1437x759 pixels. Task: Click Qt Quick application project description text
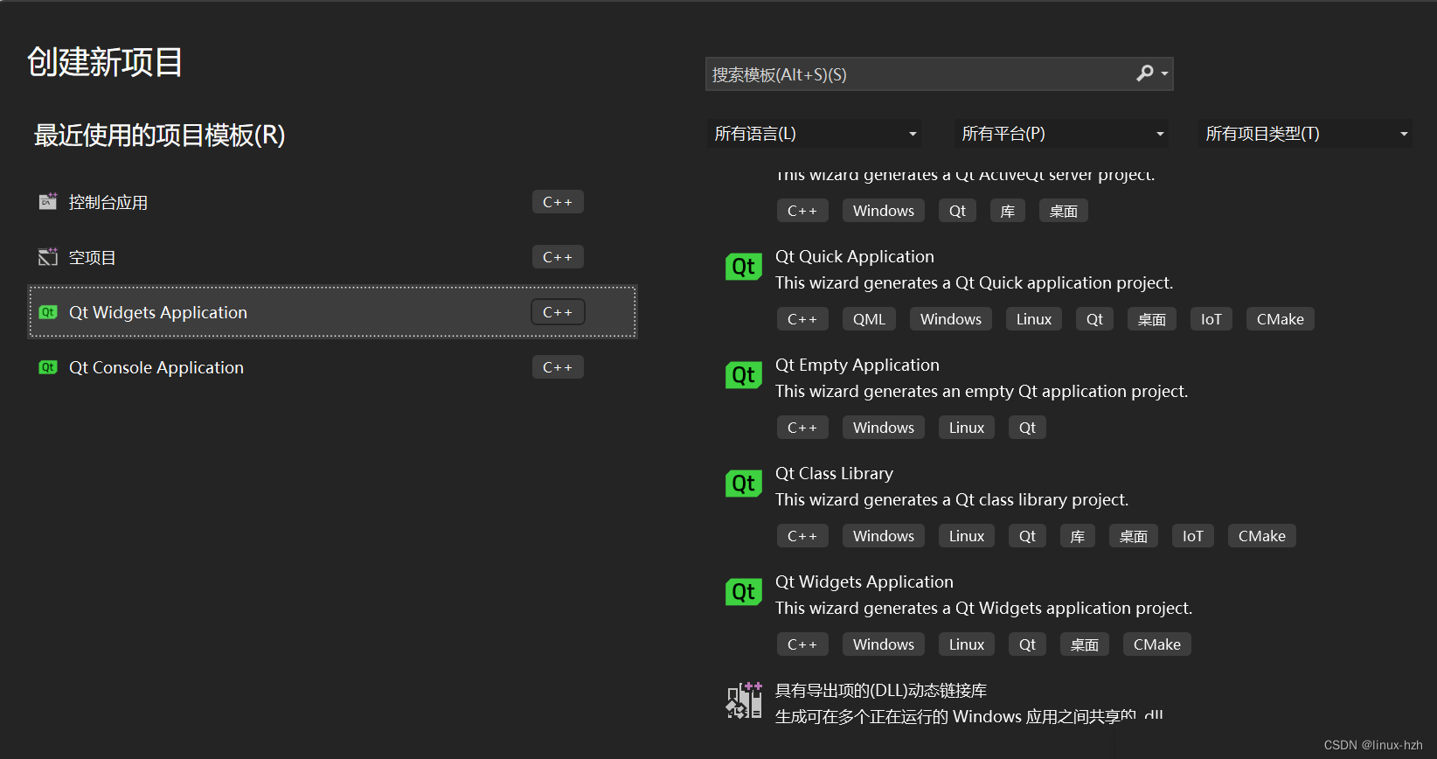[974, 282]
